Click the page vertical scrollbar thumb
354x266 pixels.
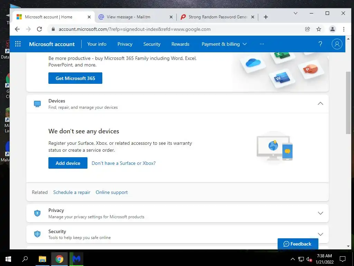pos(348,103)
